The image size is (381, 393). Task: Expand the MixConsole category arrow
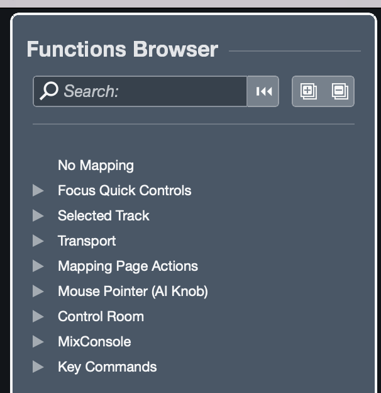click(38, 341)
